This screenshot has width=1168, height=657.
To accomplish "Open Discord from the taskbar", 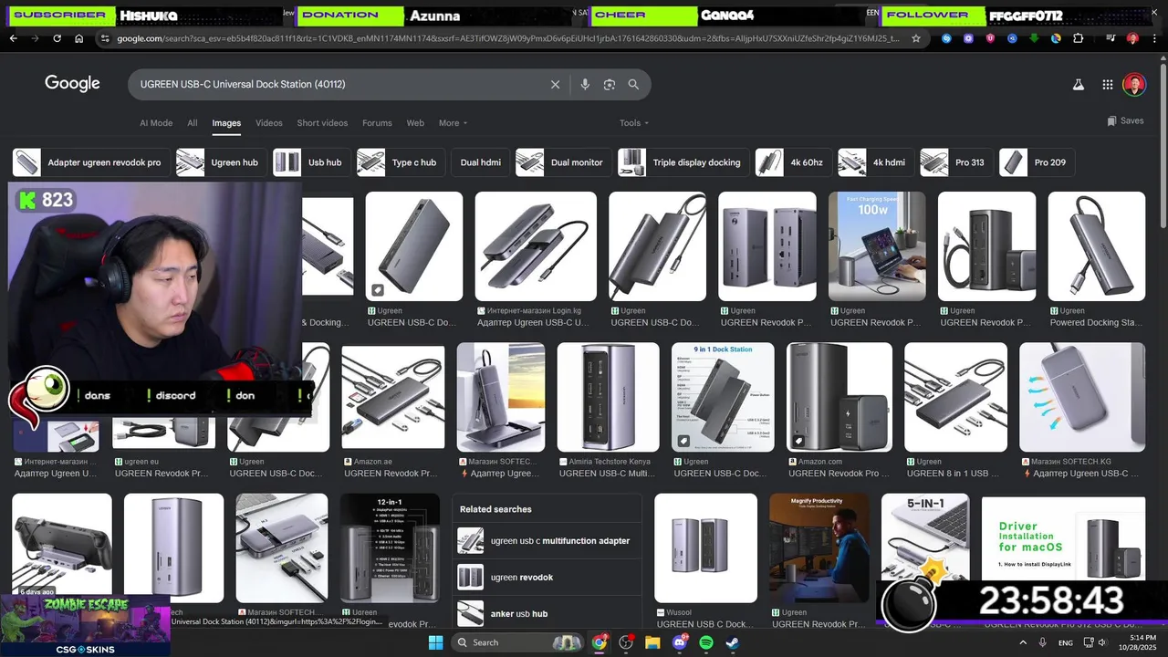I will click(x=679, y=642).
